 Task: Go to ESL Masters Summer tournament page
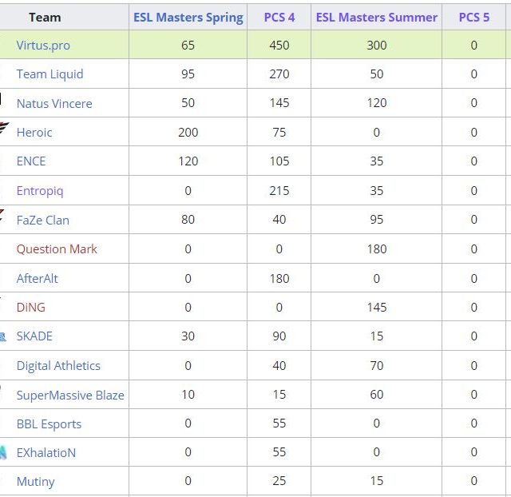[376, 17]
